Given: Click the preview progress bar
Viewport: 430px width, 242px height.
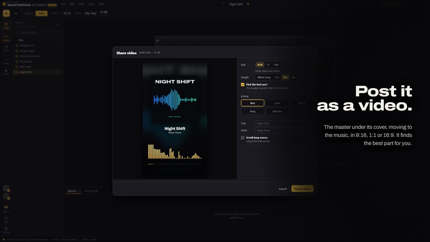Looking at the screenshot, I should point(175,164).
